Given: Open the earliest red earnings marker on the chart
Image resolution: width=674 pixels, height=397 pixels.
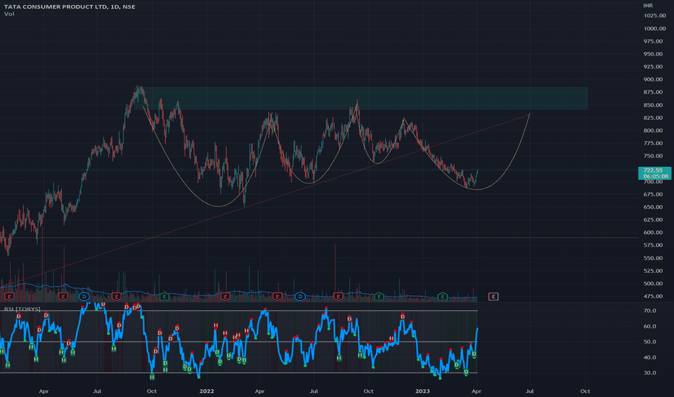Looking at the screenshot, I should pyautogui.click(x=9, y=297).
